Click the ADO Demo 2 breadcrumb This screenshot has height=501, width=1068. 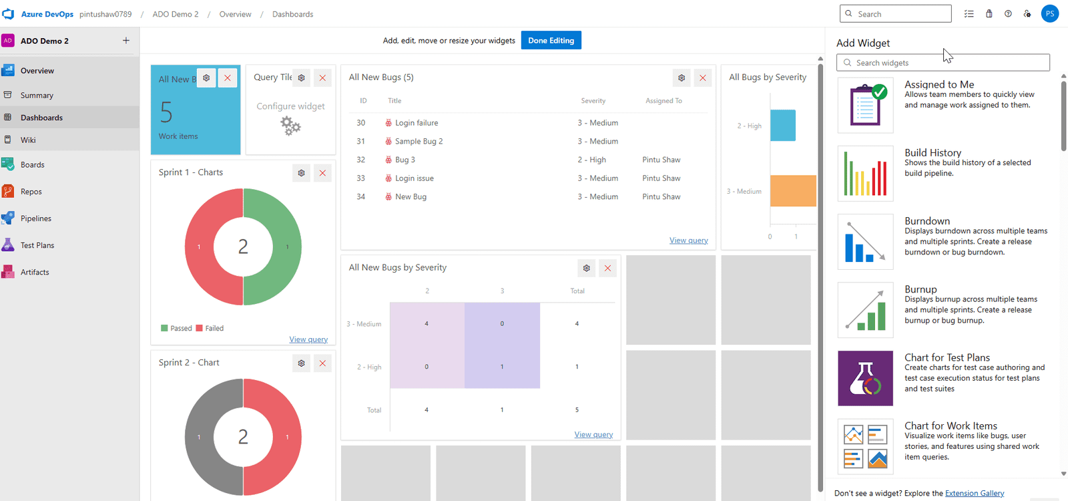point(176,14)
